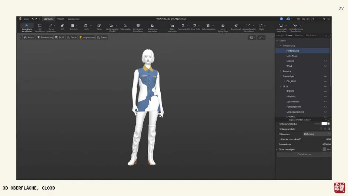
Task: Open the Werkzeuge ribbon tab
Action: coord(74,19)
